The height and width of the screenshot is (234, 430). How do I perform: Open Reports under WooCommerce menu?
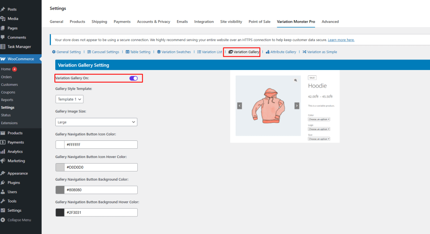pos(7,100)
